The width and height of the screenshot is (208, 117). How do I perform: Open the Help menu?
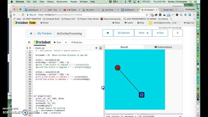click(x=141, y=23)
